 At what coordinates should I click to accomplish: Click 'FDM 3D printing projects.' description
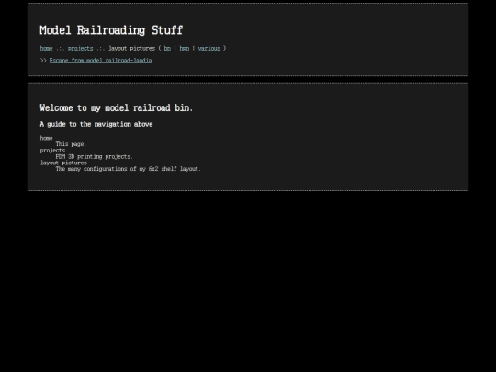[95, 156]
